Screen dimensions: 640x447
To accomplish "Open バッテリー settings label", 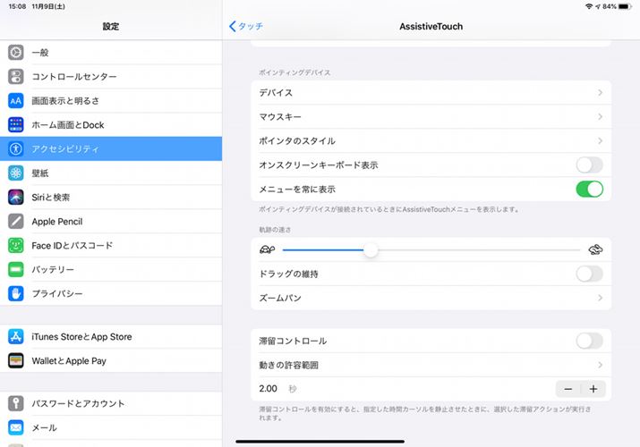I will coord(53,269).
